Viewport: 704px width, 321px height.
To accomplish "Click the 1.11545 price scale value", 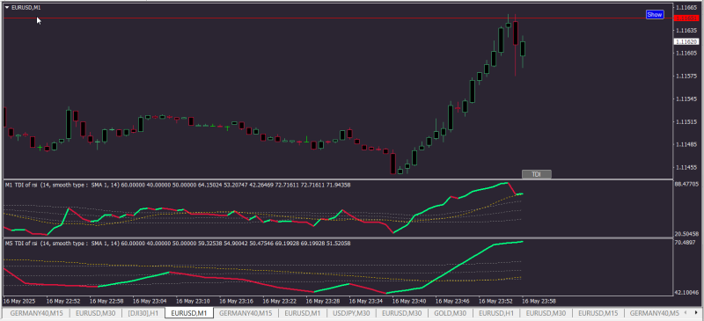I will (687, 98).
